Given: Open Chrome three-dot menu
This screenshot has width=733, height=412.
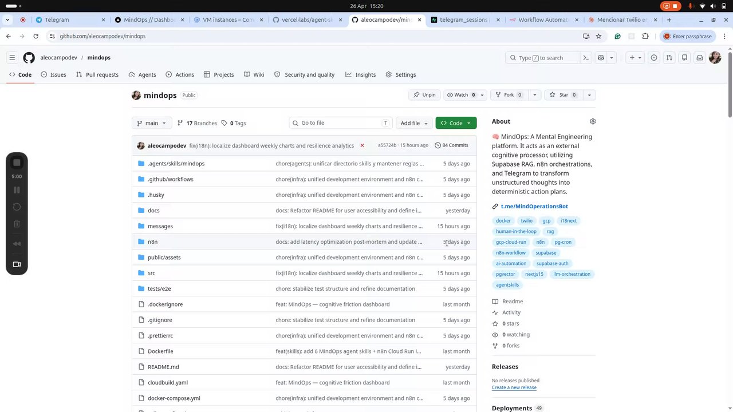Looking at the screenshot, I should click(725, 36).
